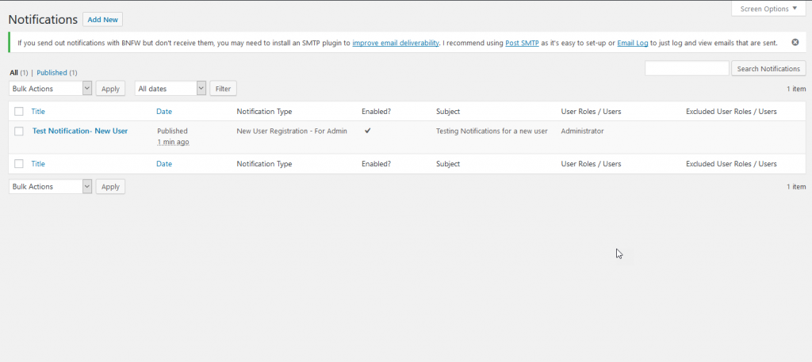Viewport: 812px width, 362px height.
Task: Open the top Bulk Actions dropdown
Action: point(51,89)
